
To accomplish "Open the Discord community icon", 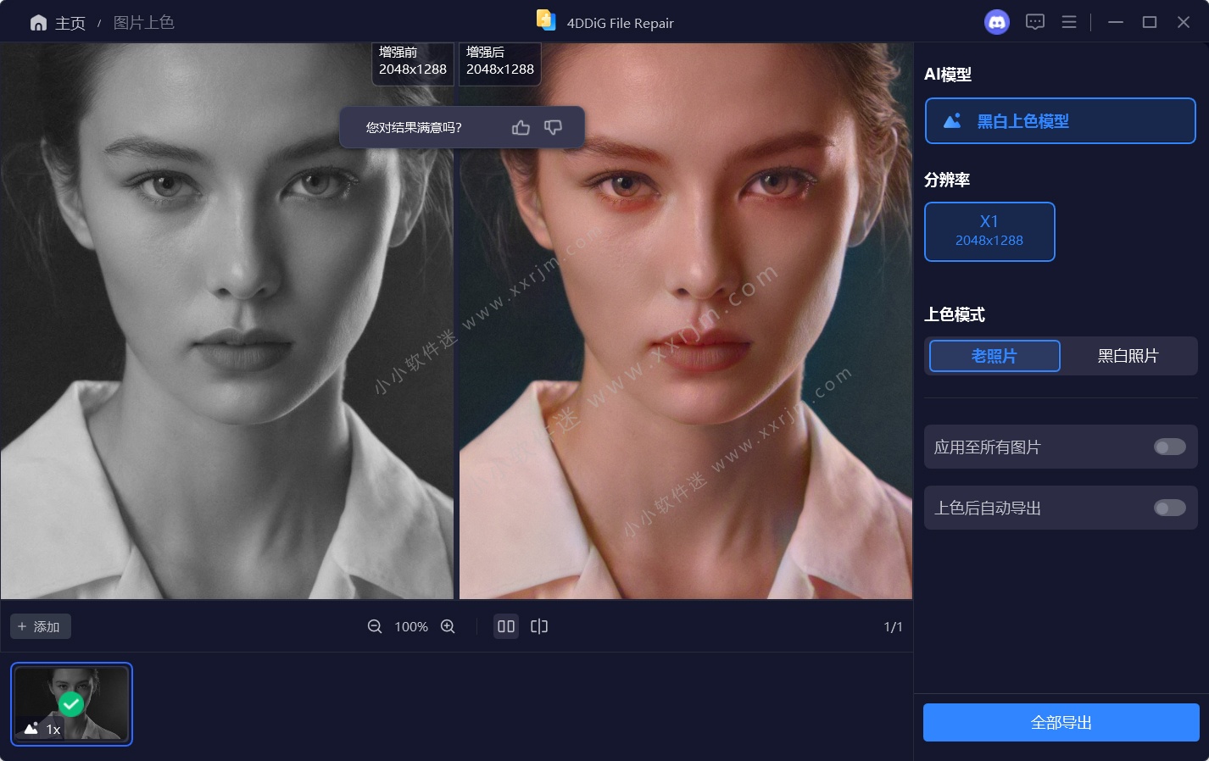I will (x=996, y=23).
